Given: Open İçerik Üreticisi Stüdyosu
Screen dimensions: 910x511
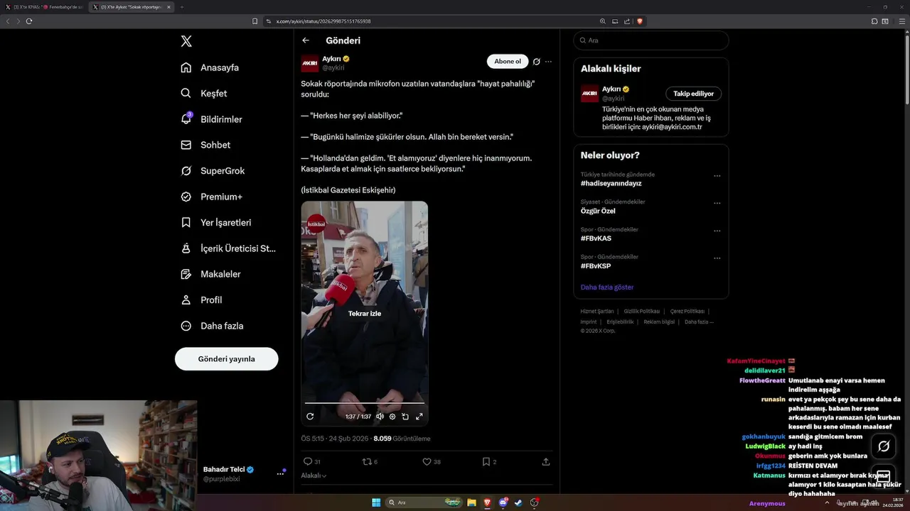Looking at the screenshot, I should 228,248.
